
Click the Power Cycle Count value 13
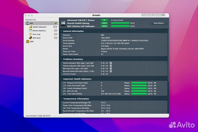(102, 54)
